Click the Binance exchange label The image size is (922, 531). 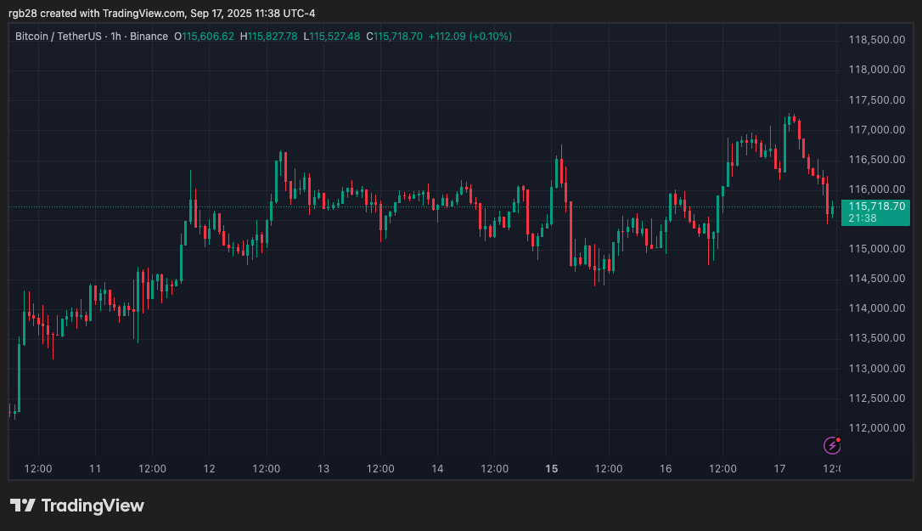click(149, 37)
